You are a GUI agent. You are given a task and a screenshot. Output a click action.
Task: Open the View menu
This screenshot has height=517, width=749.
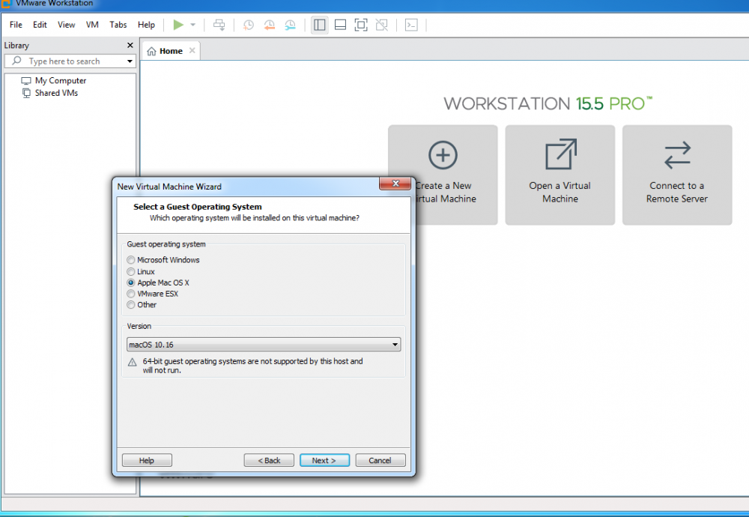pyautogui.click(x=67, y=25)
